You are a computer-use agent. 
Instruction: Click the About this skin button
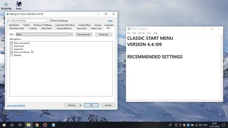(x=84, y=34)
